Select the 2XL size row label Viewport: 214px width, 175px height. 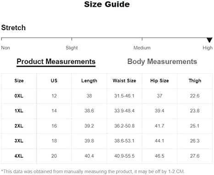click(19, 126)
